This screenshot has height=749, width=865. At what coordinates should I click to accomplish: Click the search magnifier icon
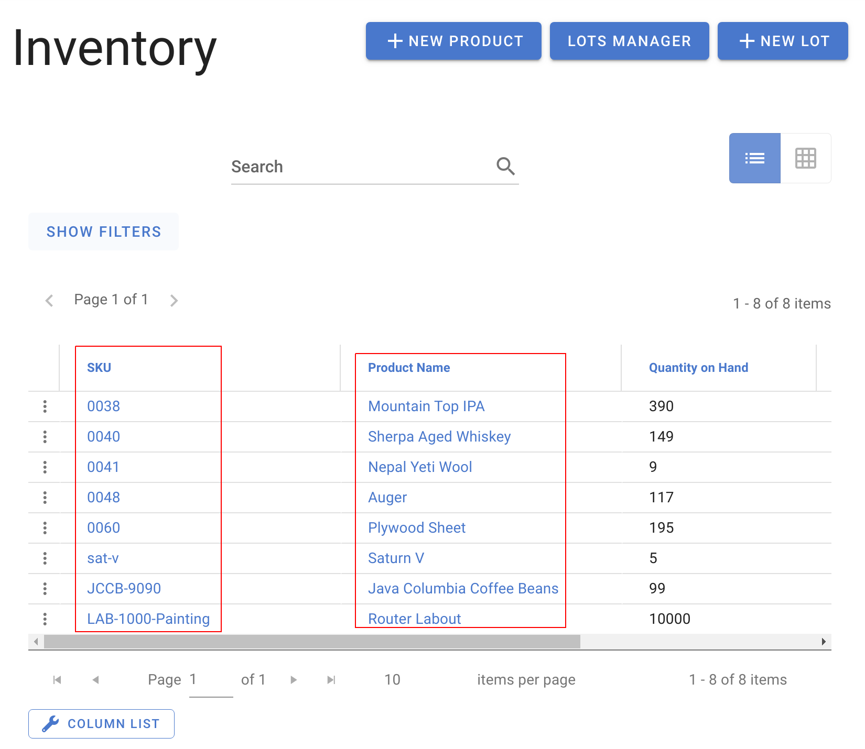tap(505, 166)
